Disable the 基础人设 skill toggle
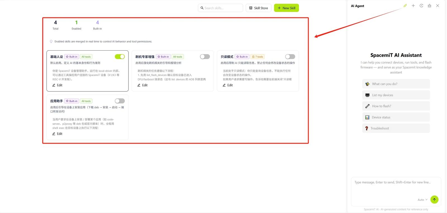The image size is (447, 213). [x=120, y=57]
